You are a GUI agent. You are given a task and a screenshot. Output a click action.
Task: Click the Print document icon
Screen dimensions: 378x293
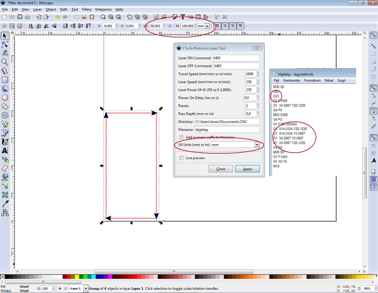pos(27,17)
